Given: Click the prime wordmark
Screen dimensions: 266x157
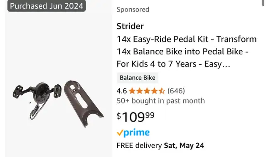Looking at the screenshot, I should point(137,133).
